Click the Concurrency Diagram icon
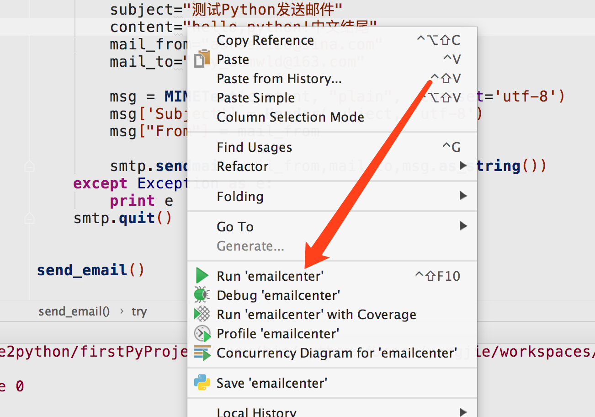The image size is (595, 417). click(202, 353)
